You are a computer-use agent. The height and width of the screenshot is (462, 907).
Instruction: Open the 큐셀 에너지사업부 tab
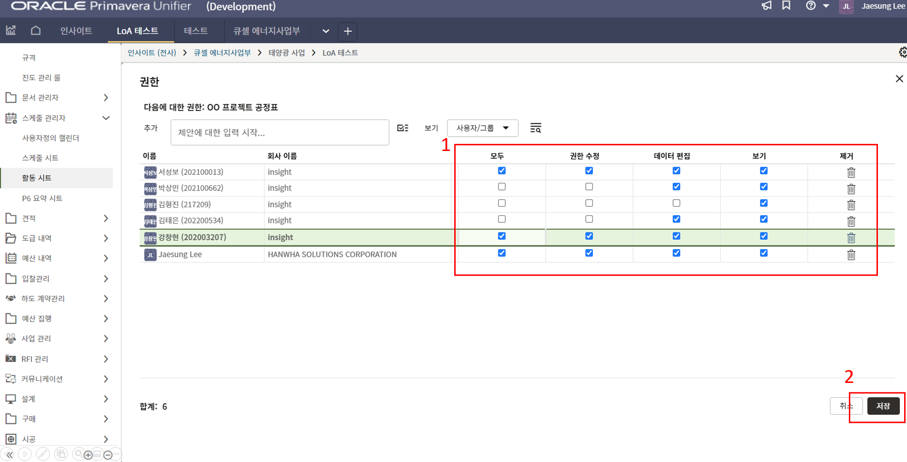(x=266, y=31)
